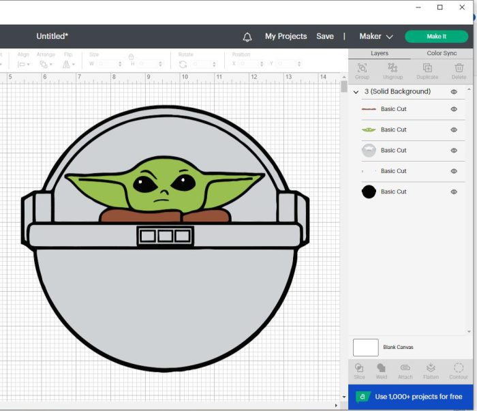The image size is (477, 411).
Task: Maximize the application window
Action: click(x=440, y=7)
